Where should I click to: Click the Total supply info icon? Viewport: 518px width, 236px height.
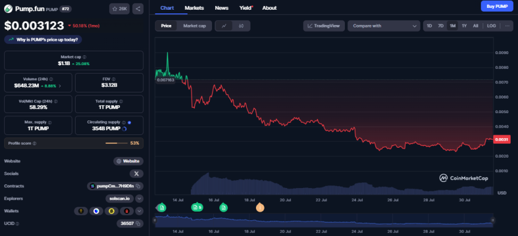[121, 102]
